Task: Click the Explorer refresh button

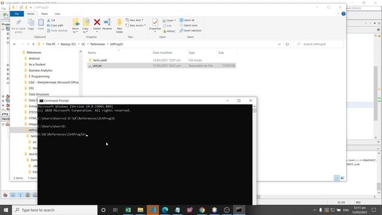Action: point(287,44)
